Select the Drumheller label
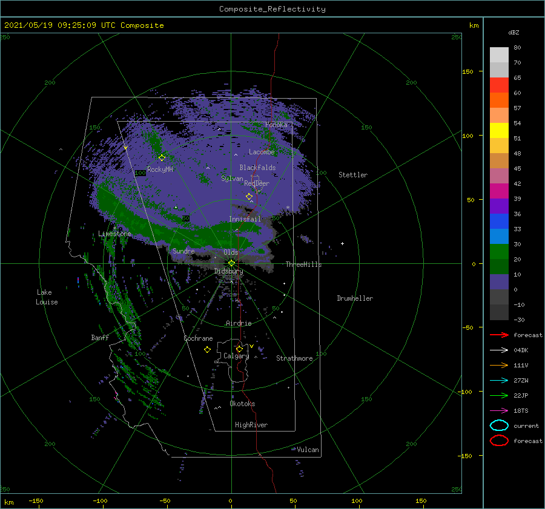The height and width of the screenshot is (509, 545). (355, 298)
